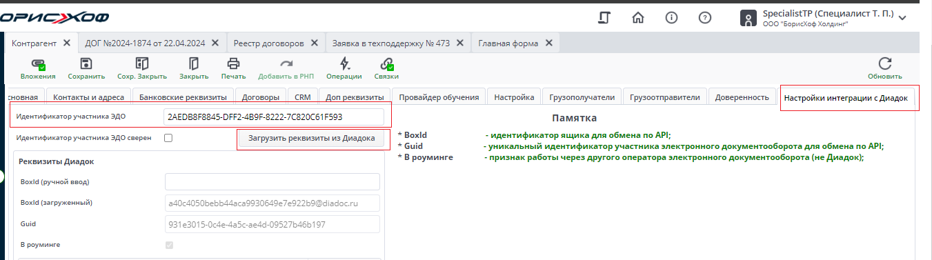Open the Контакты и адреса tab
The image size is (932, 260).
88,97
